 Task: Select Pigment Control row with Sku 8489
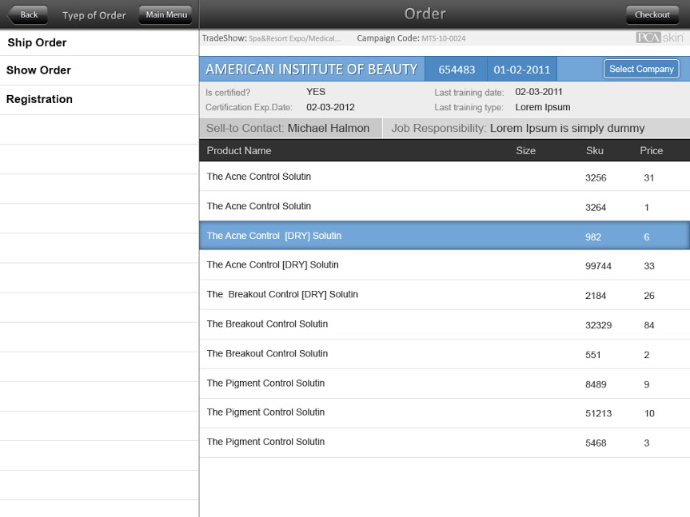[x=444, y=384]
